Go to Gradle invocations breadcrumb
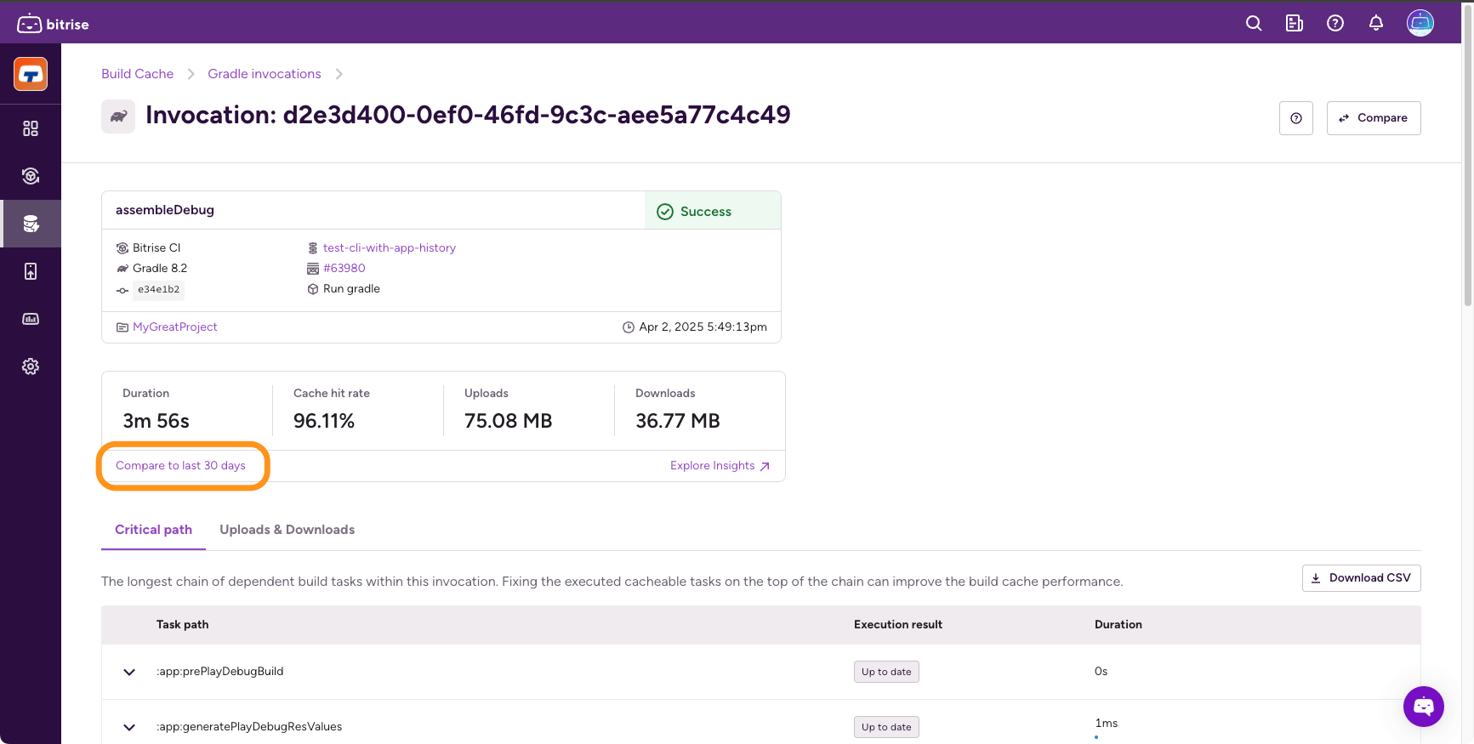Screen dimensions: 1474x744 click(x=264, y=74)
